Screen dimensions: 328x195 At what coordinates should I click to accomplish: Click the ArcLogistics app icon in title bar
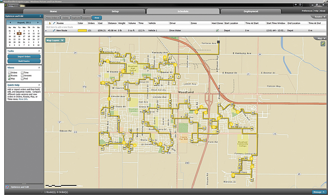tap(6, 5)
